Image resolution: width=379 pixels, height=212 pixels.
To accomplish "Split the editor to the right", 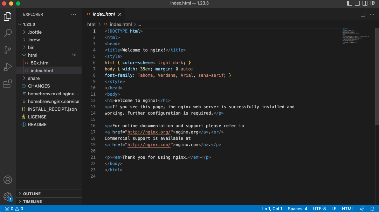I will pyautogui.click(x=363, y=14).
